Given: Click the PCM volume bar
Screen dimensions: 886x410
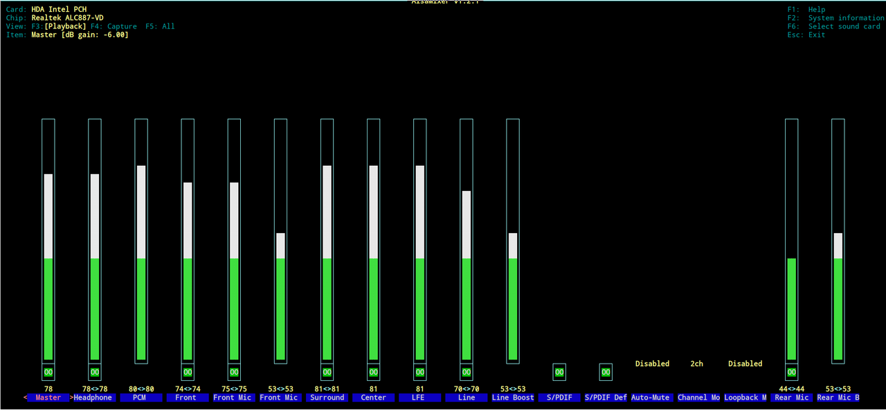Looking at the screenshot, I should pyautogui.click(x=141, y=241).
